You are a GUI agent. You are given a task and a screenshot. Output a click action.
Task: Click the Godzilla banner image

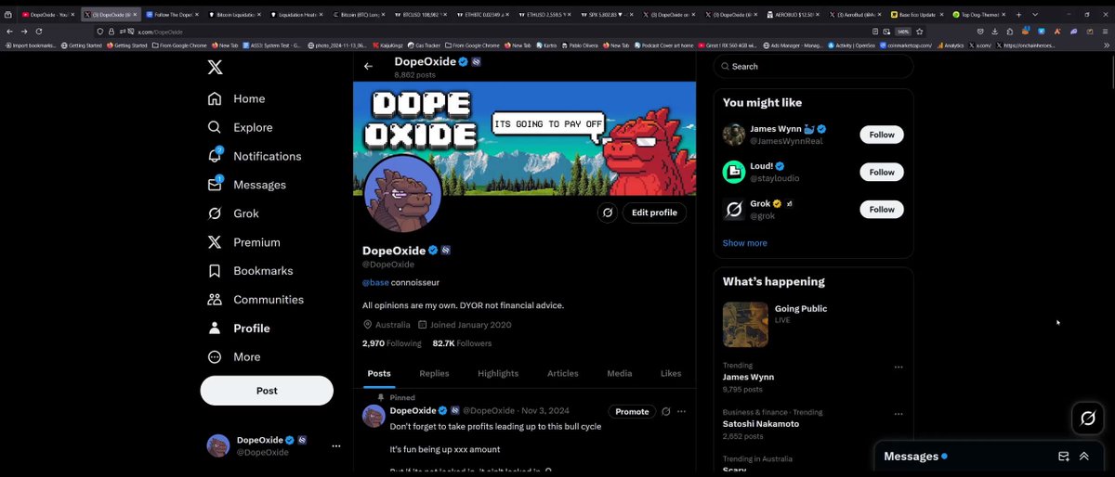tap(524, 138)
